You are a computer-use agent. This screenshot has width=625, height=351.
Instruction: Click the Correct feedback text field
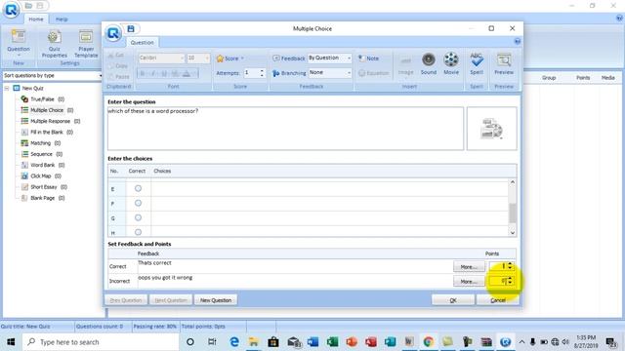[x=294, y=266]
